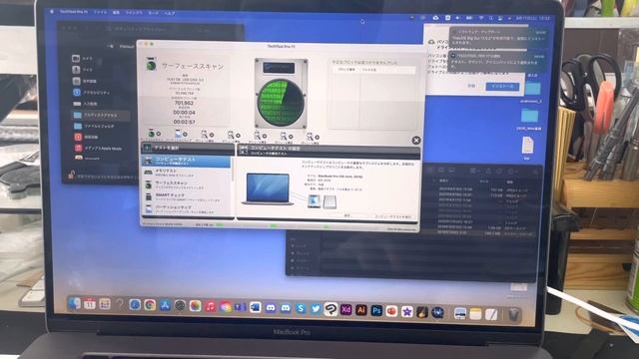This screenshot has height=359, width=639.
Task: Click the surface scan item in the queue row
Action: 154,135
